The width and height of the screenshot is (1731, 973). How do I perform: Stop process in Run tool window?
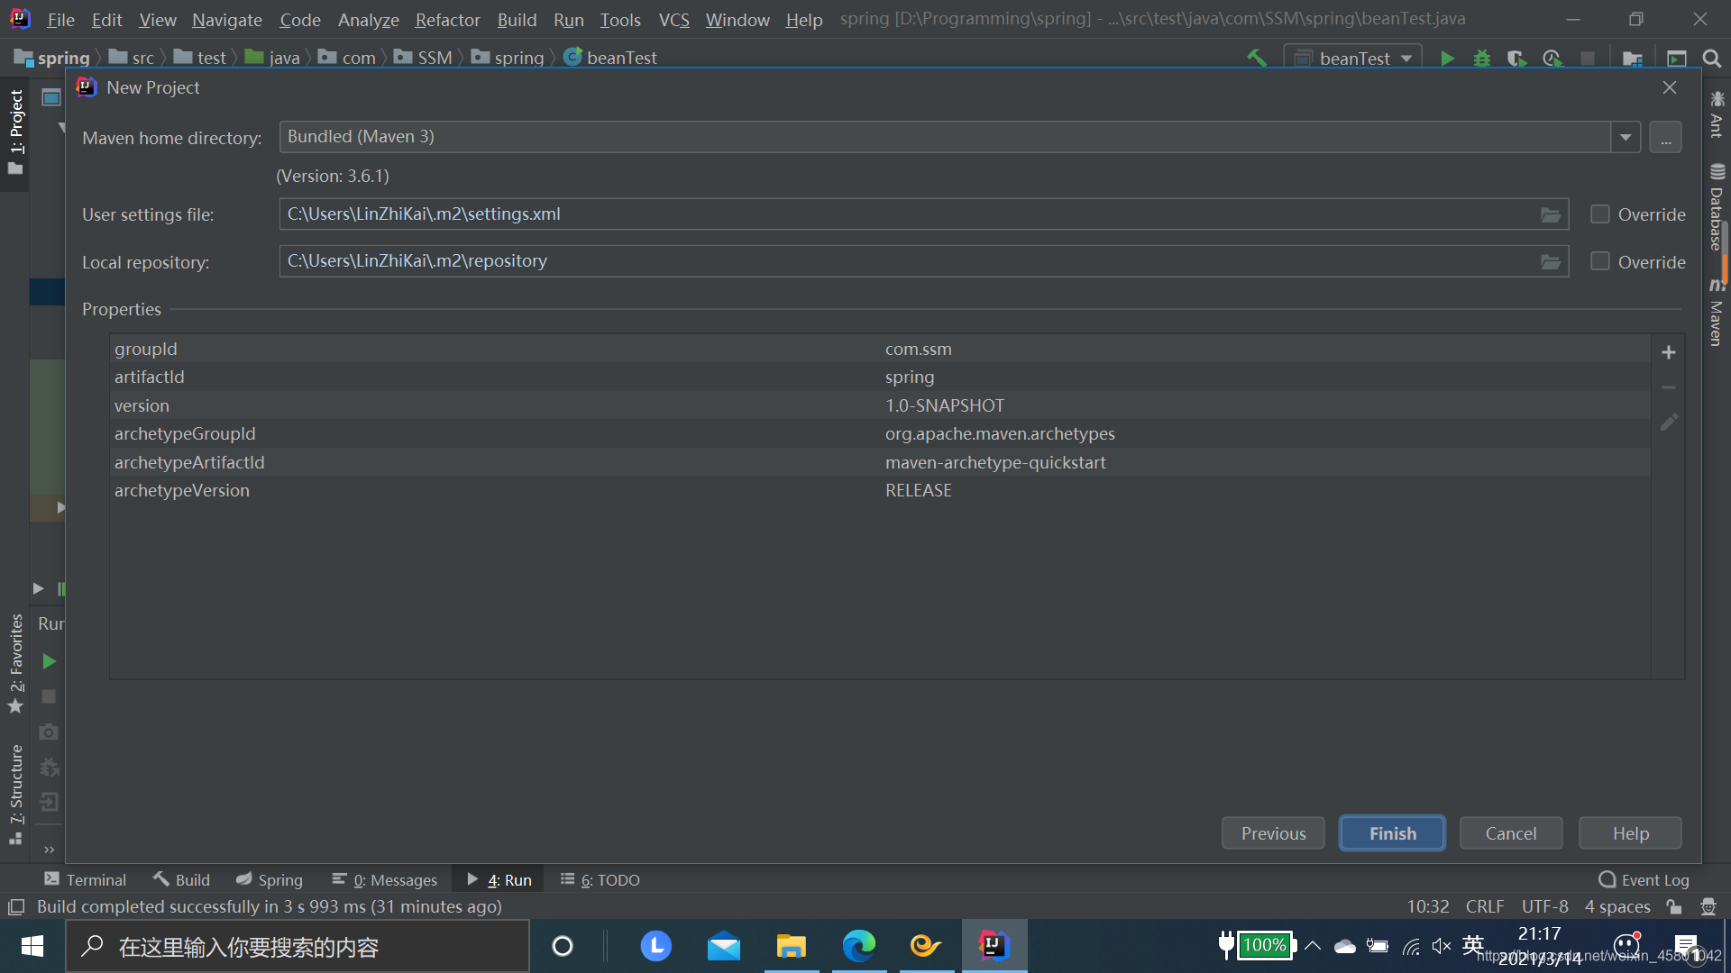[49, 696]
